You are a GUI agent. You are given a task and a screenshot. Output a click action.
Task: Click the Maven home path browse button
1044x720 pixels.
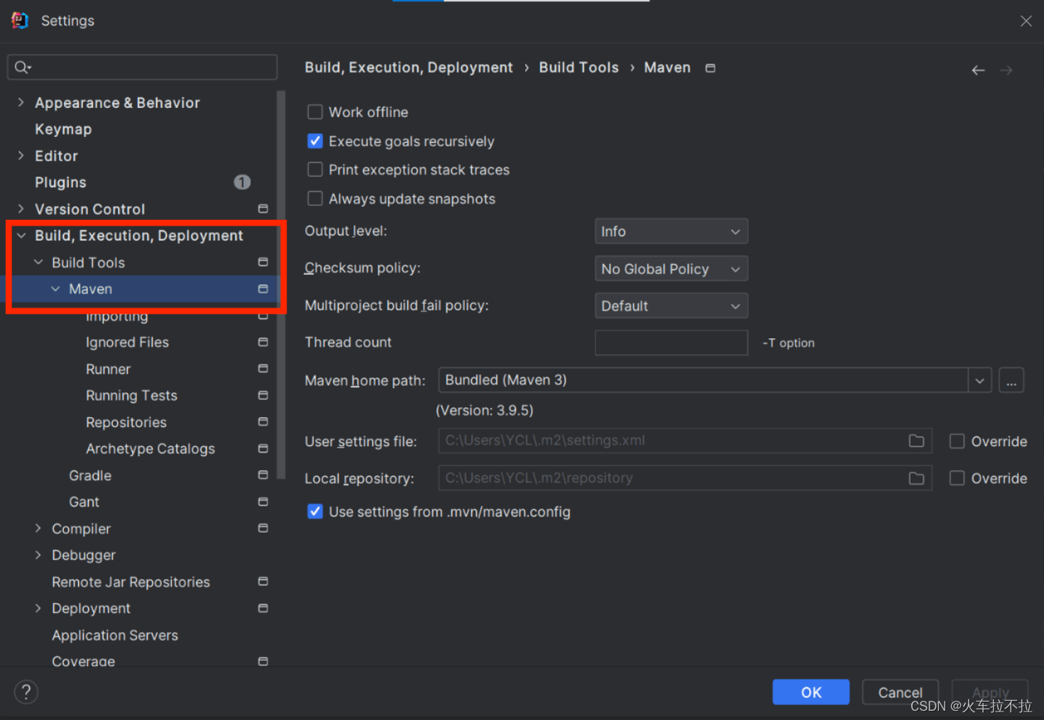coord(1011,380)
